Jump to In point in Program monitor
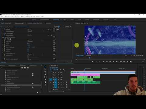 [103, 61]
